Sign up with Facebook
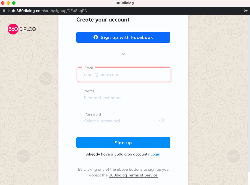 (123, 37)
